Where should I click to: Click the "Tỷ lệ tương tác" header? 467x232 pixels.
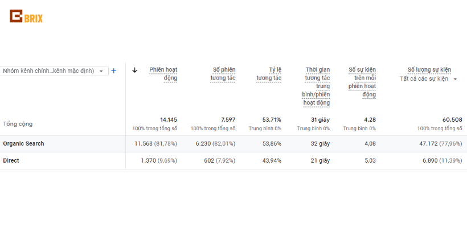(x=269, y=73)
